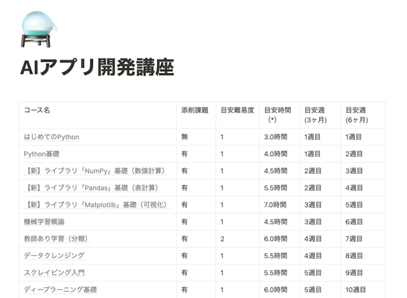Click the page title AIアプリ開発講座
407x298 pixels.
[97, 67]
